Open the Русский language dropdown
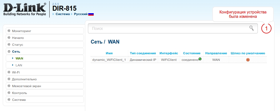 point(81,14)
